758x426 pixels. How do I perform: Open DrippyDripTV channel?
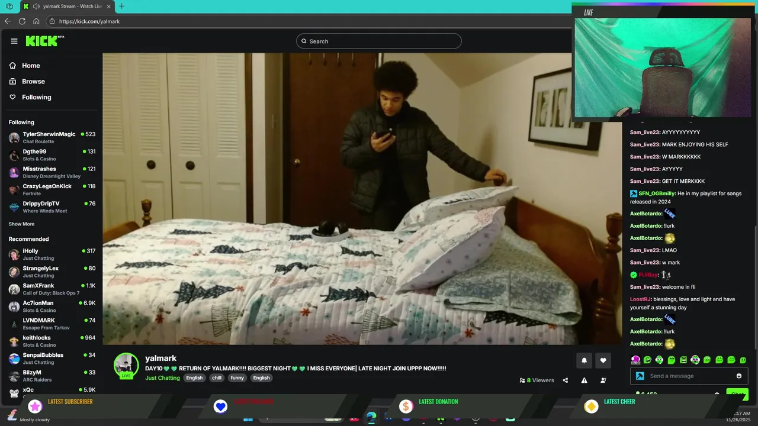[52, 207]
